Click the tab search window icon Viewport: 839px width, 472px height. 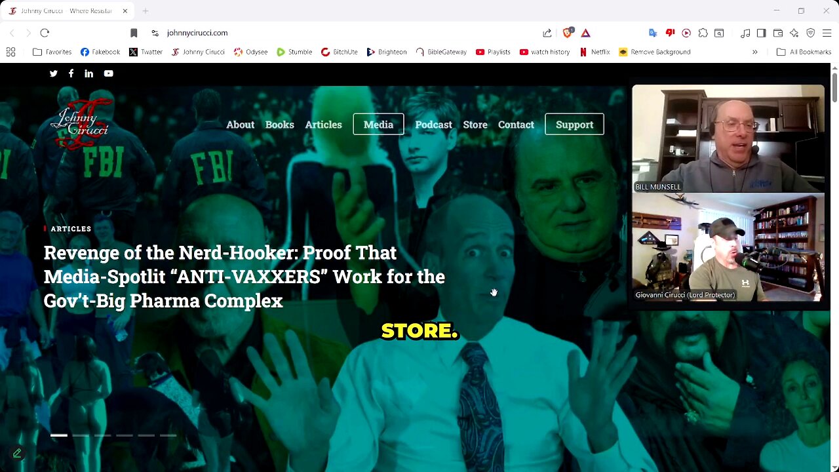719,33
